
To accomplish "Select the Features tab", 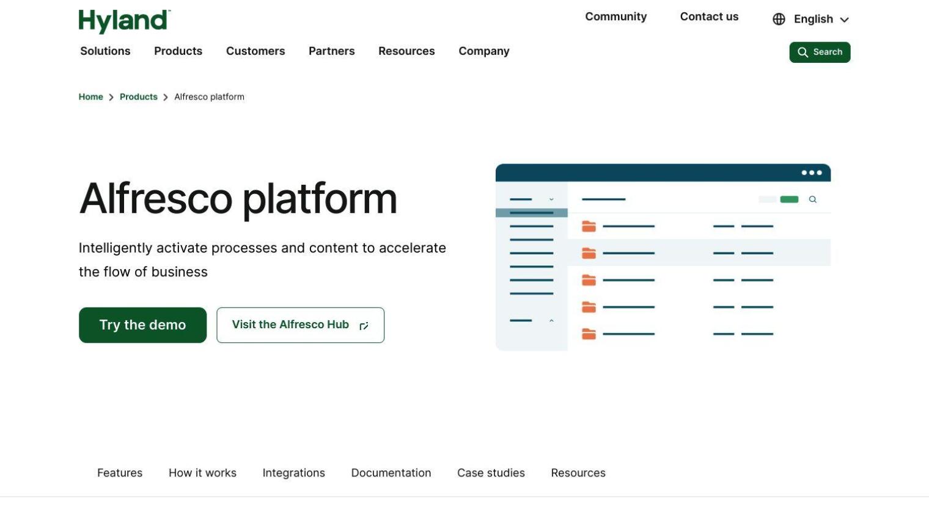I will coord(120,473).
